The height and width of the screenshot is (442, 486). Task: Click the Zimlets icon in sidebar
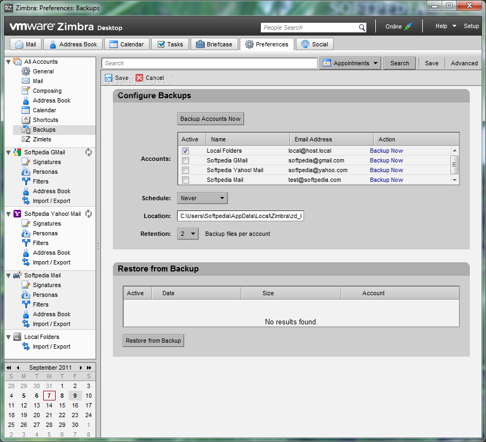26,139
